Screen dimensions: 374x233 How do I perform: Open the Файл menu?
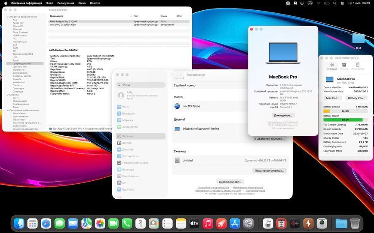[49, 3]
